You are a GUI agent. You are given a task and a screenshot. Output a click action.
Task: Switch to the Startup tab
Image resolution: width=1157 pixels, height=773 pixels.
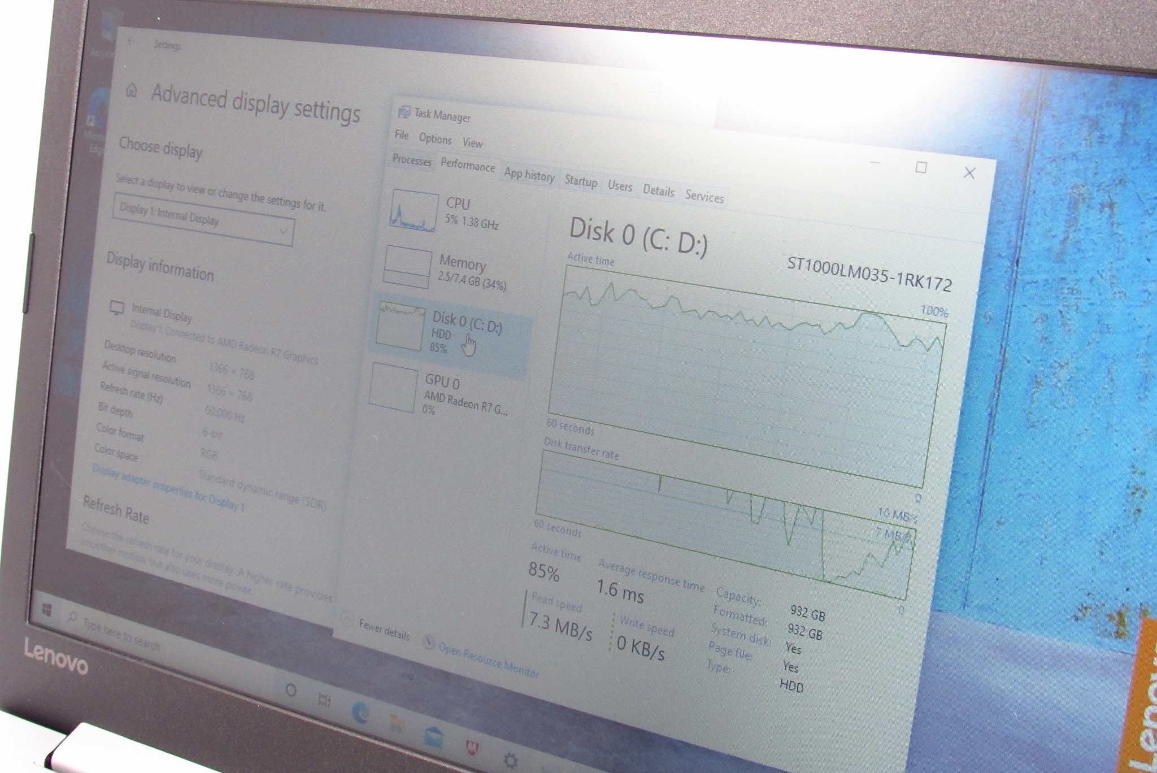(x=581, y=181)
